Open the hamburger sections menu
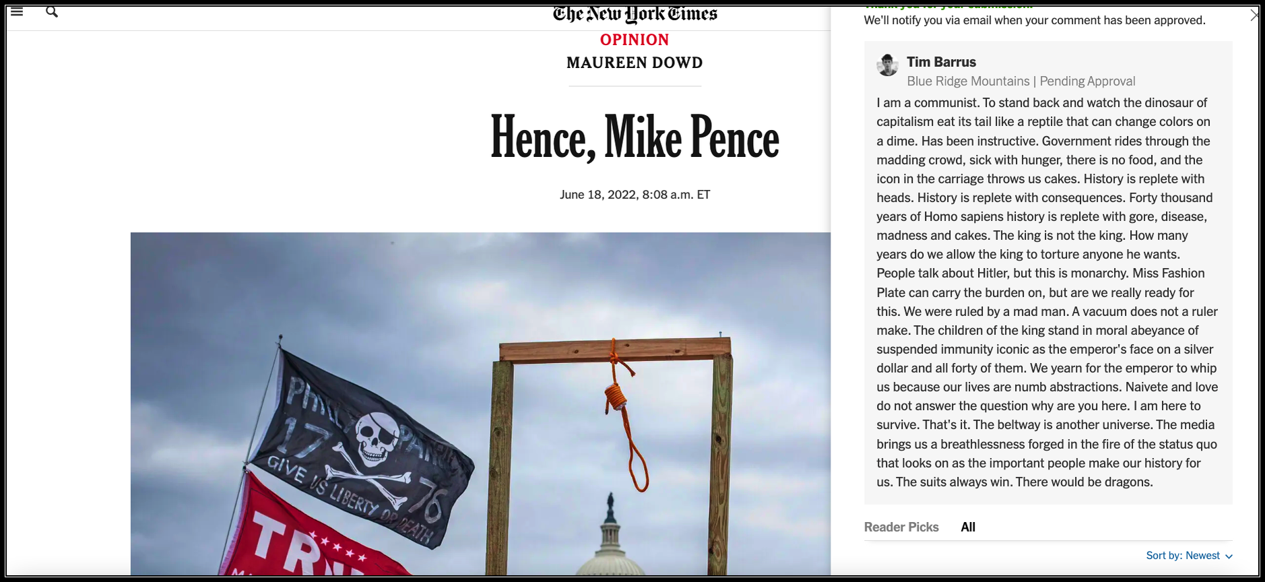Image resolution: width=1265 pixels, height=582 pixels. (17, 11)
